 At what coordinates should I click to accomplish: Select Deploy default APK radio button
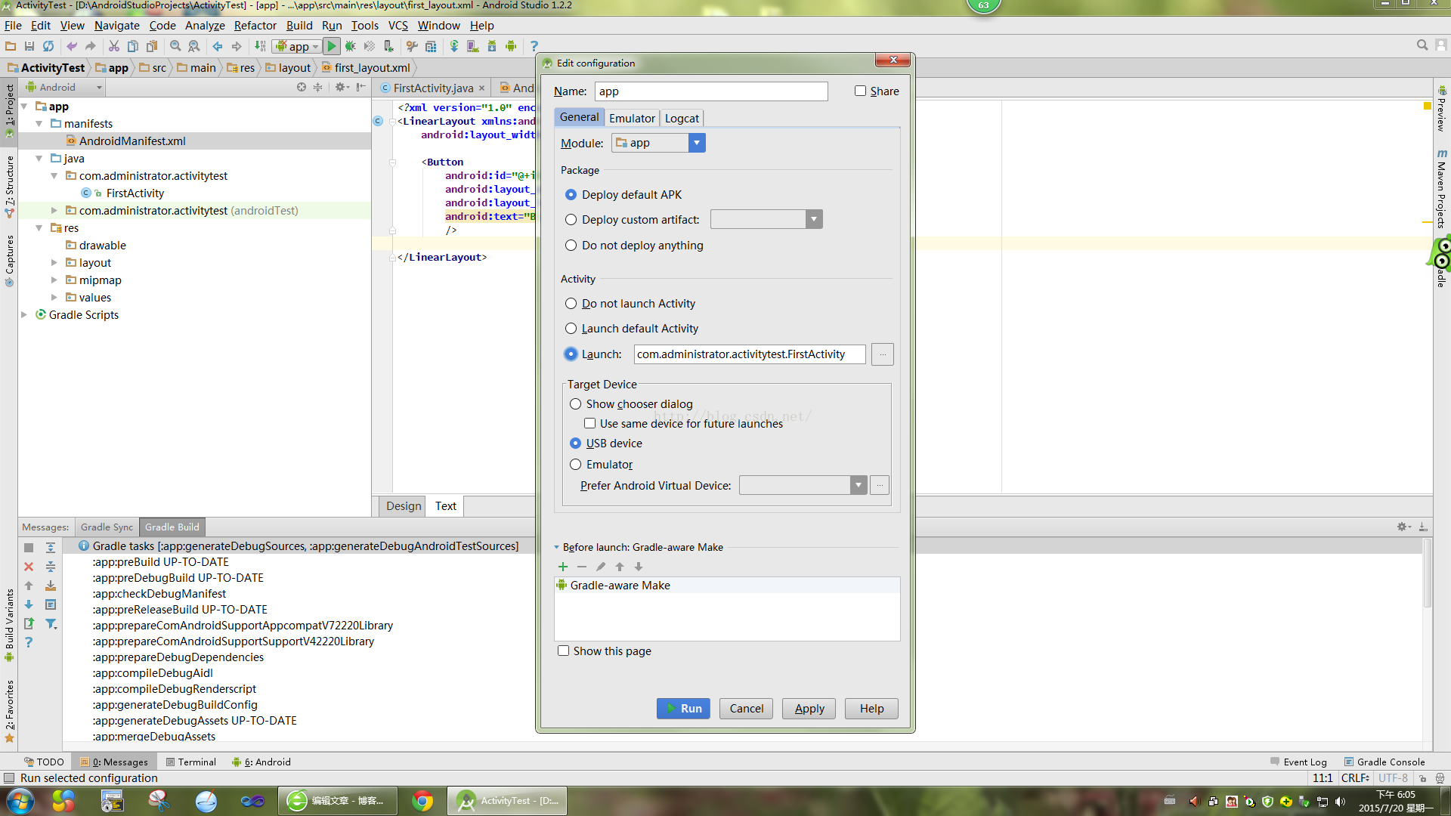click(571, 195)
